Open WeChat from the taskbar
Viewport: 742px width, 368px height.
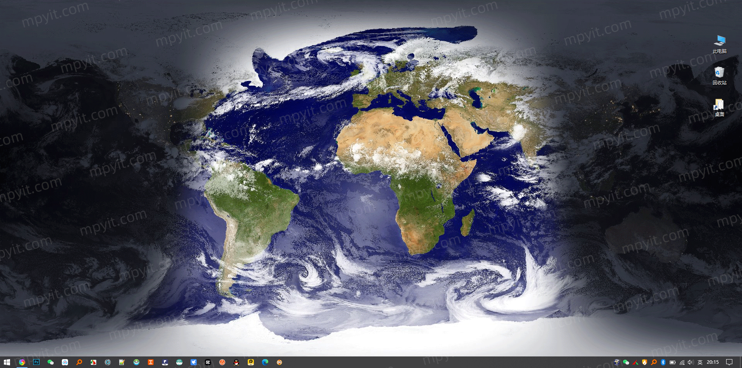point(51,362)
